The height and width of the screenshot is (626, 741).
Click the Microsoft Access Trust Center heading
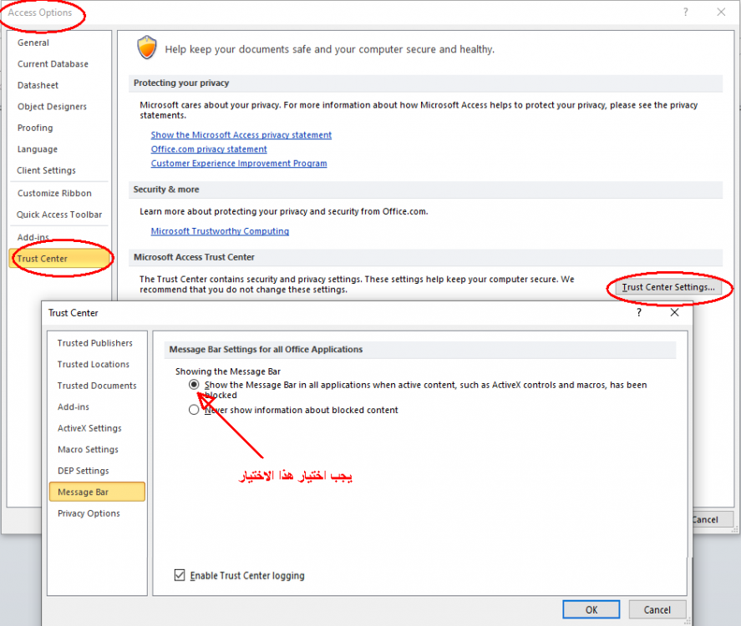pyautogui.click(x=194, y=257)
